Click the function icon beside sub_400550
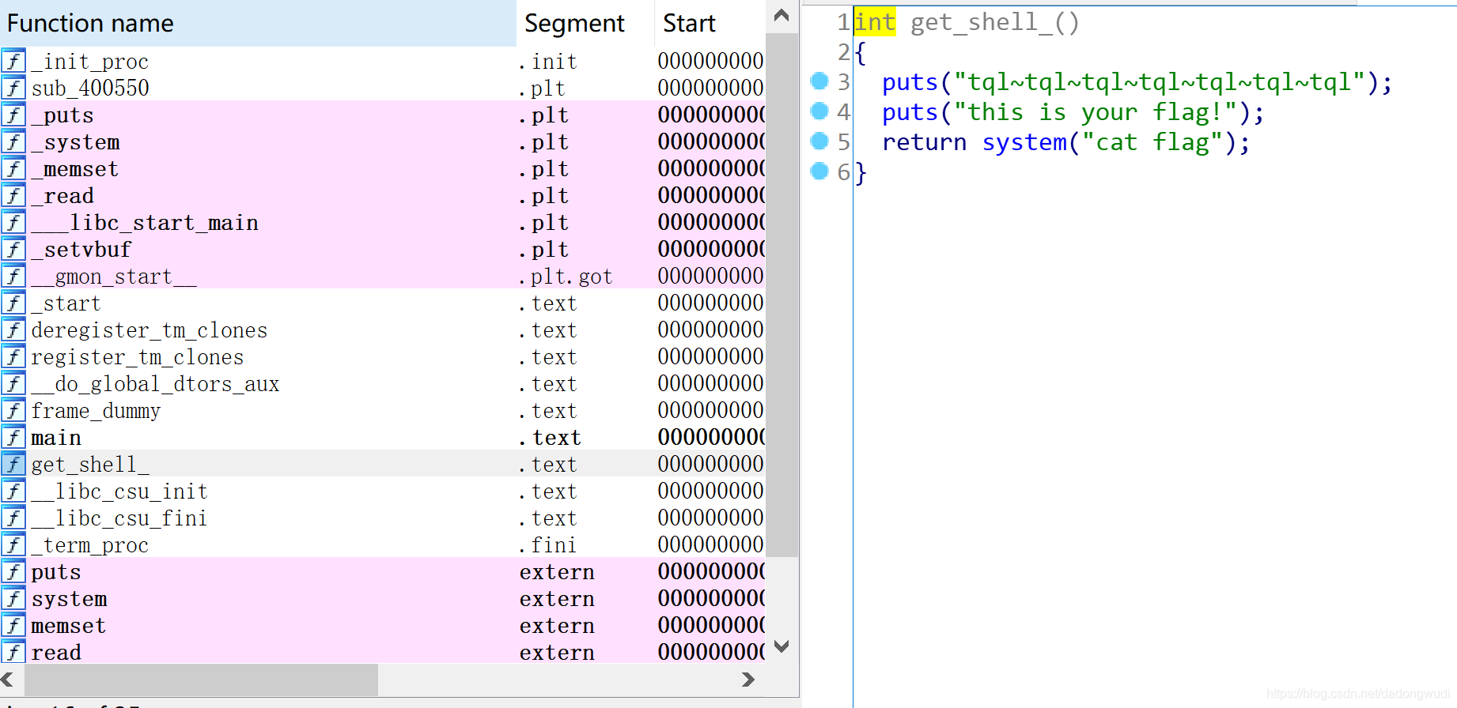This screenshot has width=1457, height=708. (x=13, y=88)
